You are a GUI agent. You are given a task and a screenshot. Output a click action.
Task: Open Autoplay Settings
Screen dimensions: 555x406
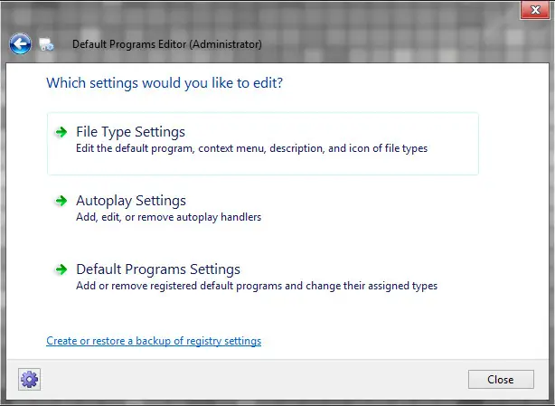131,201
